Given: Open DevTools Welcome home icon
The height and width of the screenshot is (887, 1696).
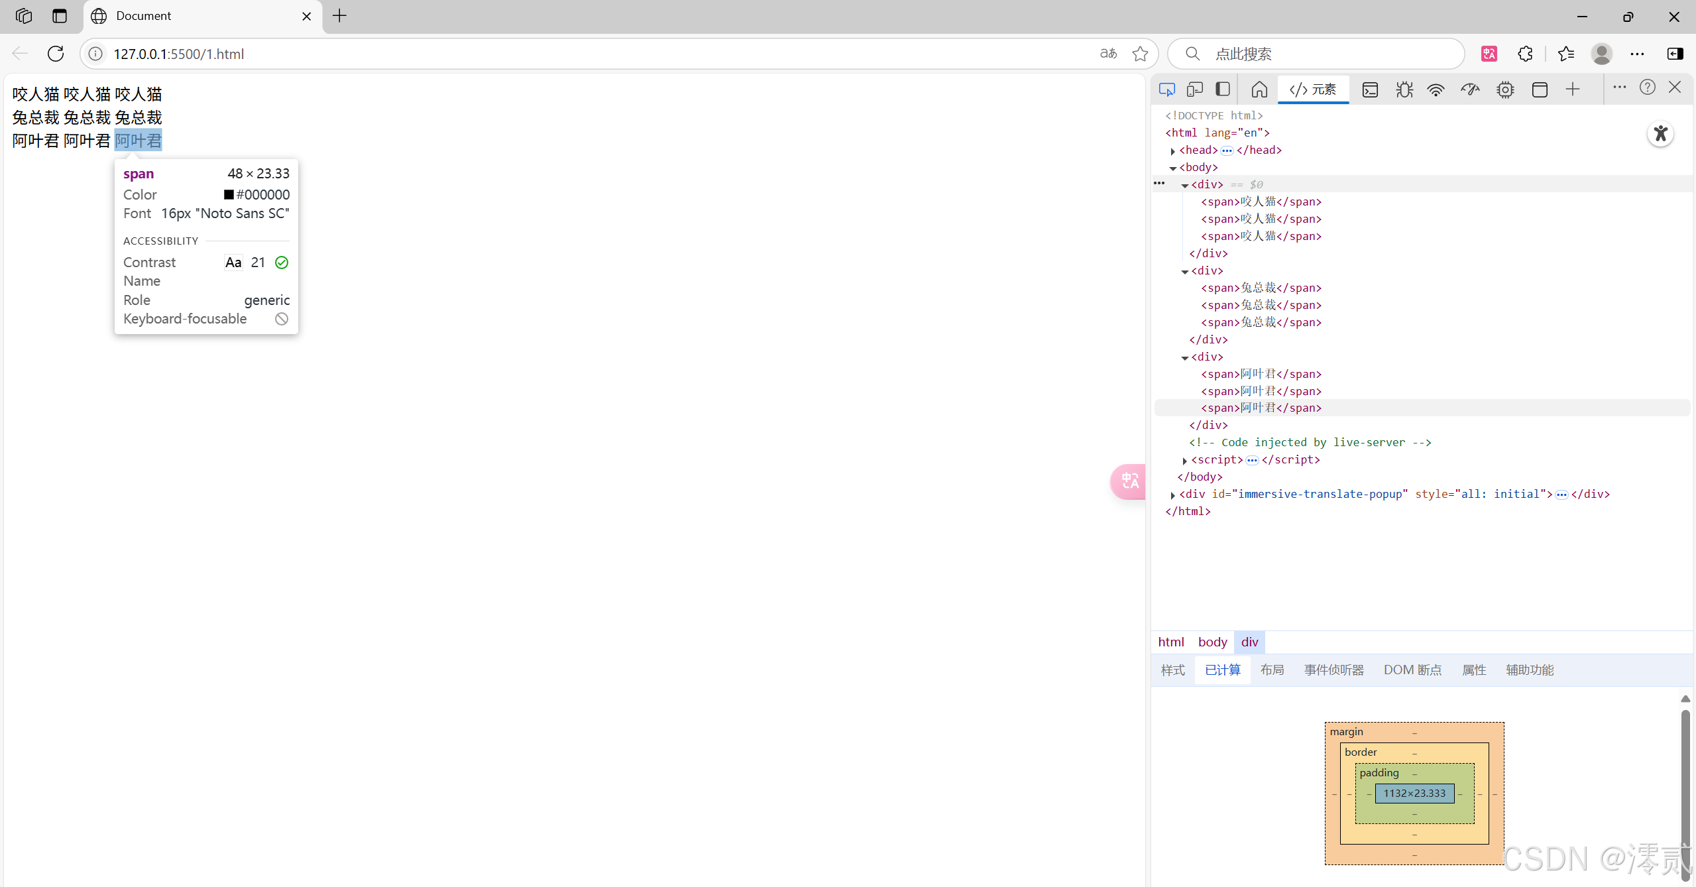Looking at the screenshot, I should (x=1259, y=89).
